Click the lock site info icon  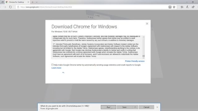18,7
